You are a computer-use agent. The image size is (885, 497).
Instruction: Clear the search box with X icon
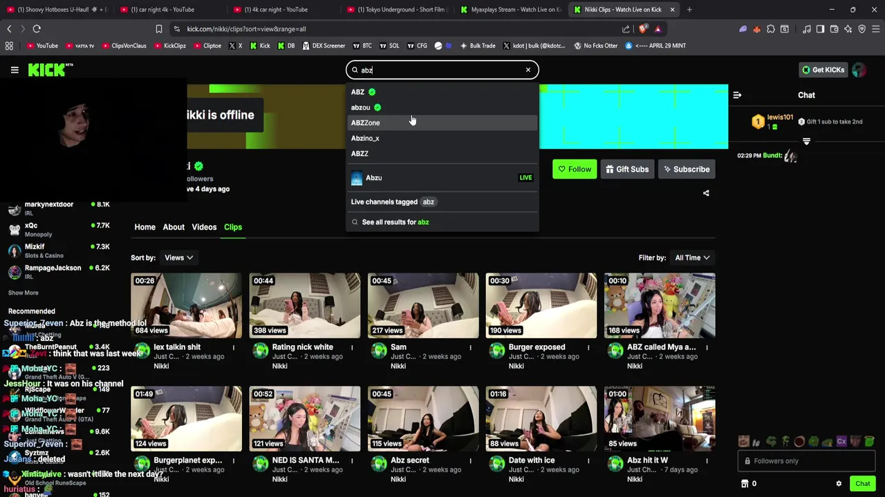coord(528,70)
